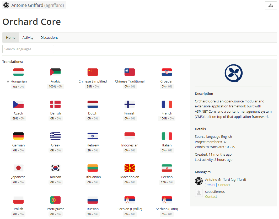Open the Finnish flag icon
This screenshot has height=219, width=279.
pos(130,104)
